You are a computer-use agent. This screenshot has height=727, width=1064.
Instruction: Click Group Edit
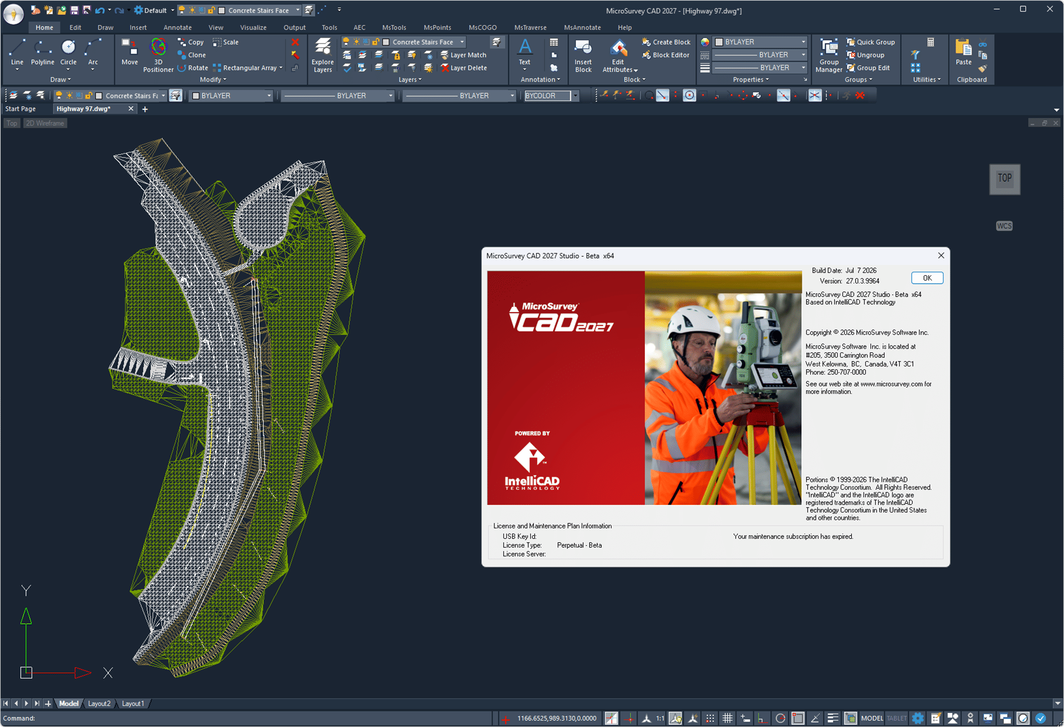(868, 68)
